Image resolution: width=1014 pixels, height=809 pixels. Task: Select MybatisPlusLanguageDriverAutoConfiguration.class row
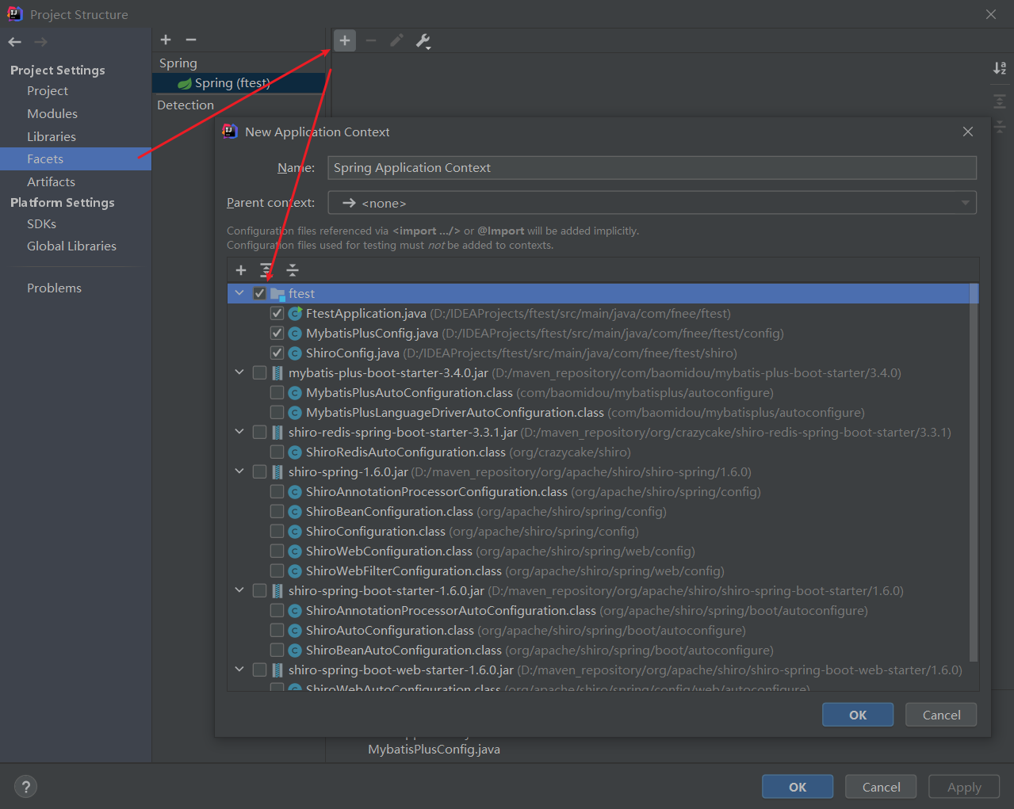(x=598, y=413)
